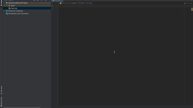
Task: Click line number 3 in the gutter
Action: 52,9
